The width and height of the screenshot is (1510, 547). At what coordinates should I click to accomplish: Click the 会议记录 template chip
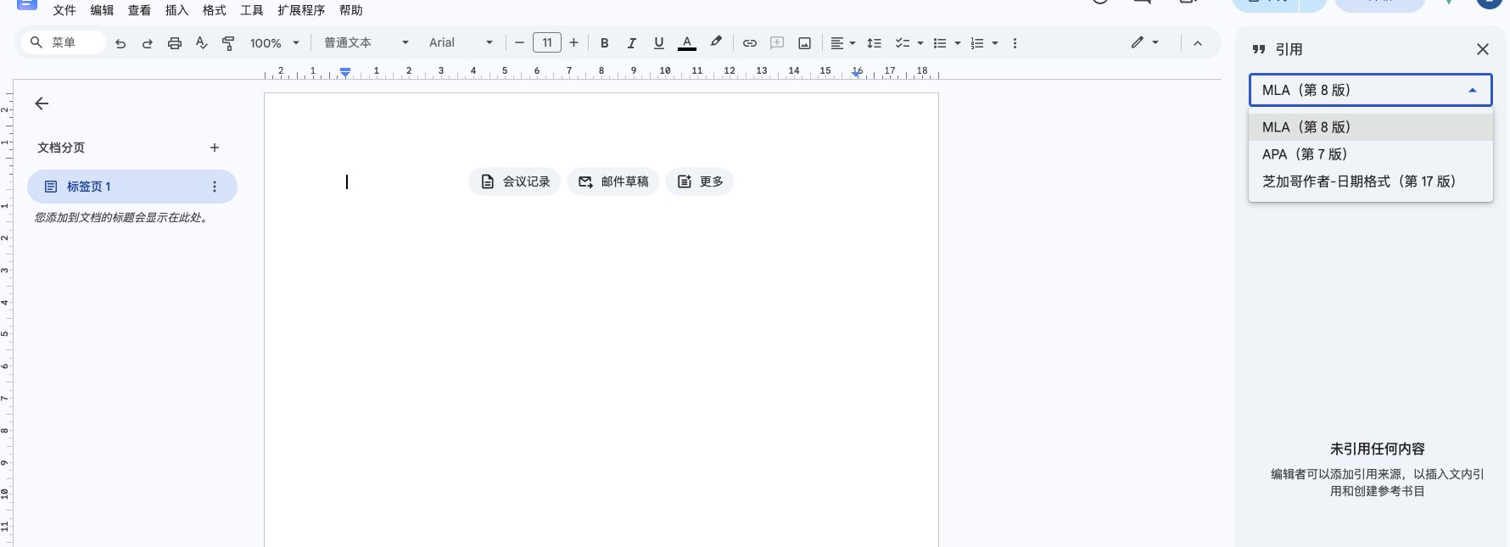point(515,181)
